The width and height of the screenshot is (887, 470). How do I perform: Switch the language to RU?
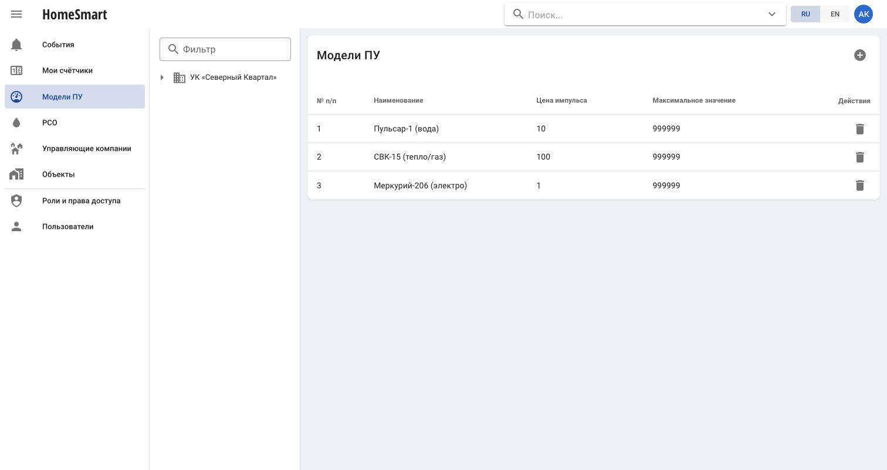pos(805,14)
